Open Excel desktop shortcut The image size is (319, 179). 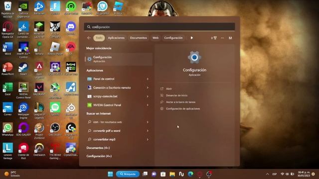(8, 89)
